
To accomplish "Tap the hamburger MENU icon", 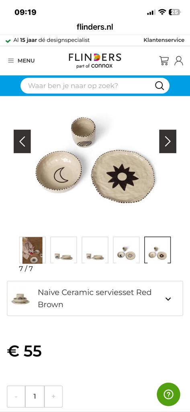I will 11,61.
